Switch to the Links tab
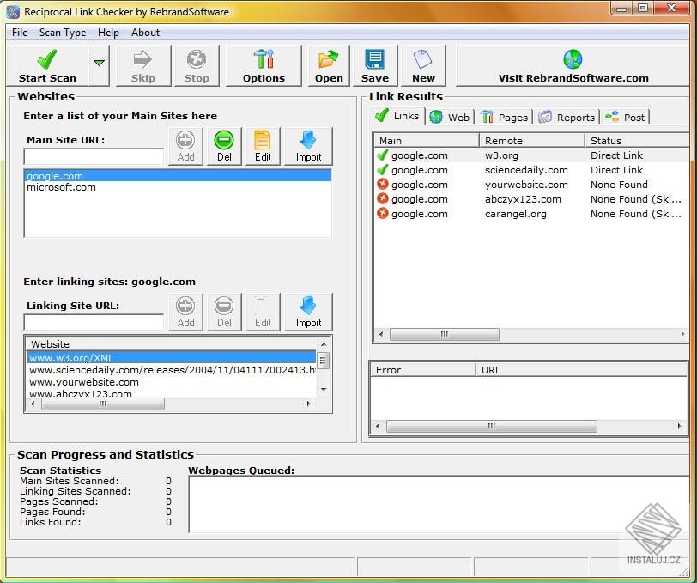The width and height of the screenshot is (697, 583). [397, 116]
